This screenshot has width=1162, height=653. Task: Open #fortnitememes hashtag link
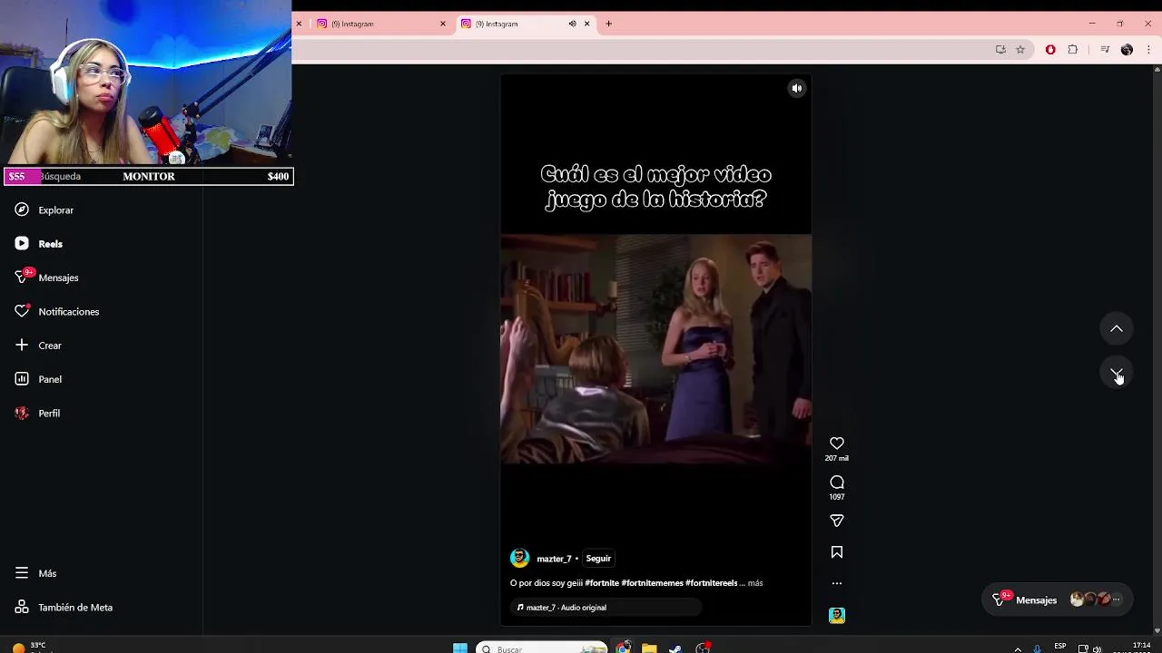point(652,583)
